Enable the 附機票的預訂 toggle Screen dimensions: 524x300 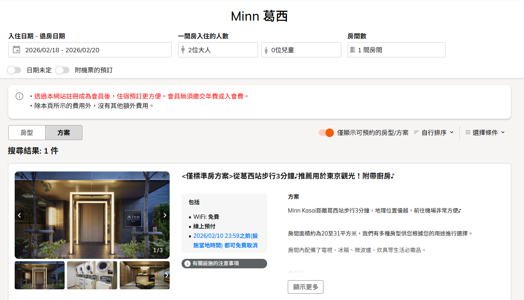click(x=62, y=70)
